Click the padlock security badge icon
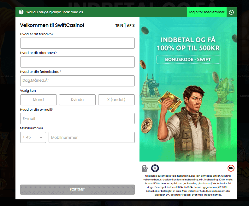 click(145, 168)
